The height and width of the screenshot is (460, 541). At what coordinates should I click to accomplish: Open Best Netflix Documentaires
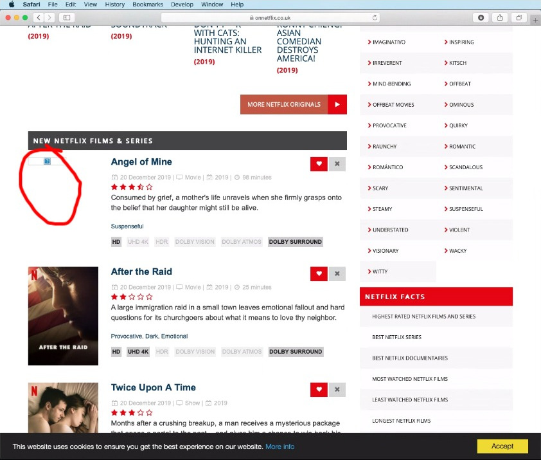click(x=410, y=358)
